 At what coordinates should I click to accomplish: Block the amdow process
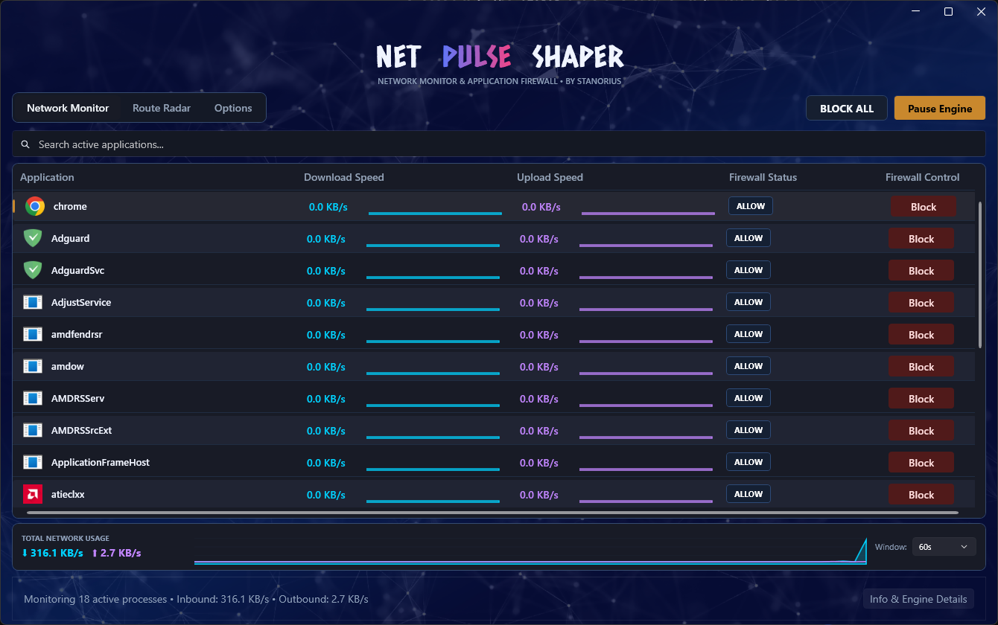point(921,367)
